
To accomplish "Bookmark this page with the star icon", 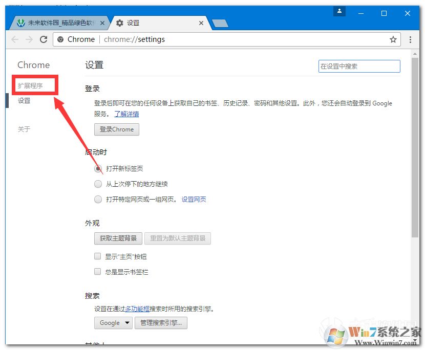I will pos(393,39).
